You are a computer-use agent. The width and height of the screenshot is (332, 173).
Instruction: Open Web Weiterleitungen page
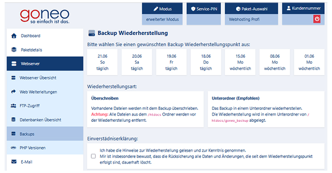tap(45, 92)
